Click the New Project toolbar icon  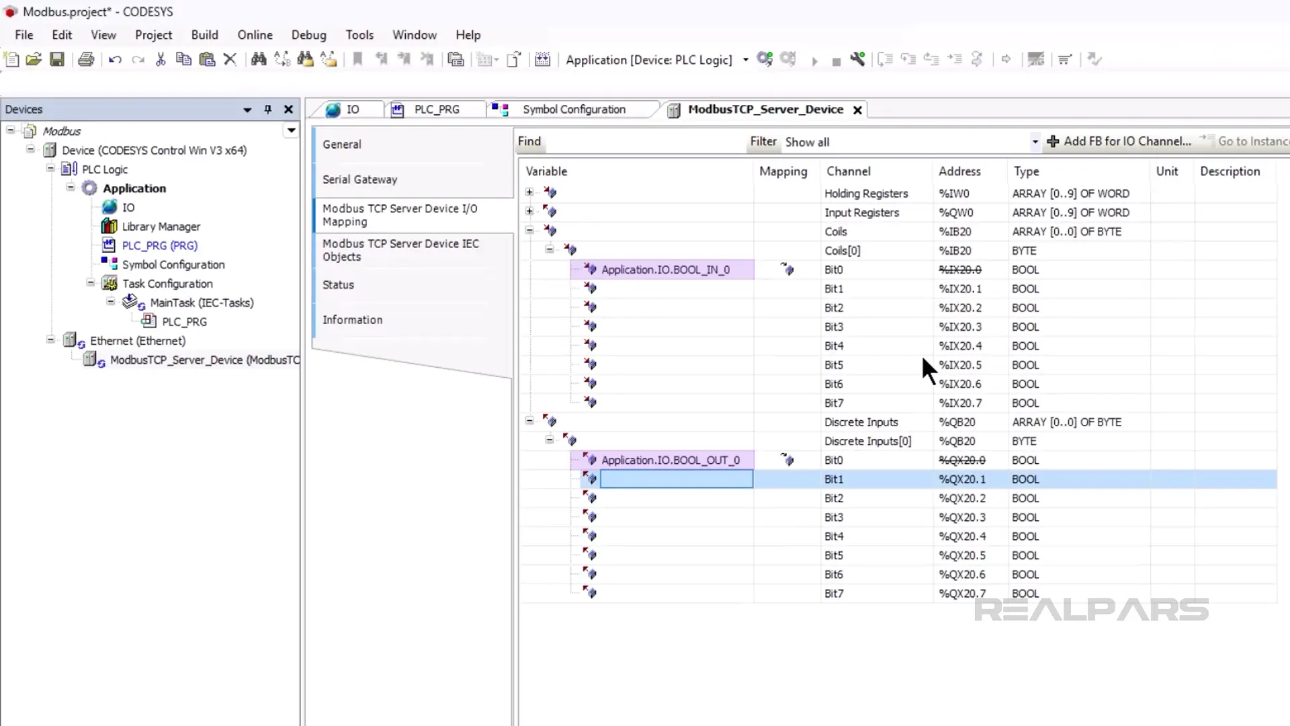coord(11,59)
